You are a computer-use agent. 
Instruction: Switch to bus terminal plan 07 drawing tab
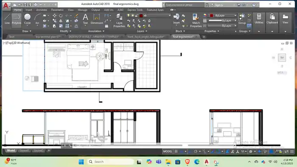pyautogui.click(x=48, y=37)
